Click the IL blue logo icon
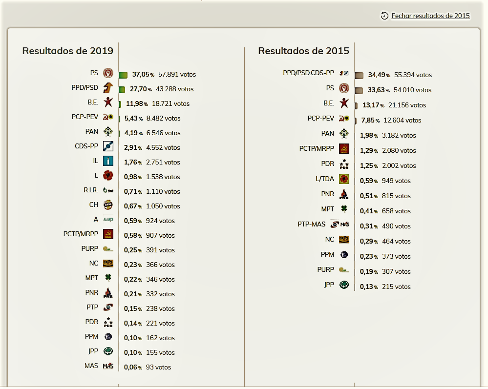488x389 pixels. coord(108,162)
